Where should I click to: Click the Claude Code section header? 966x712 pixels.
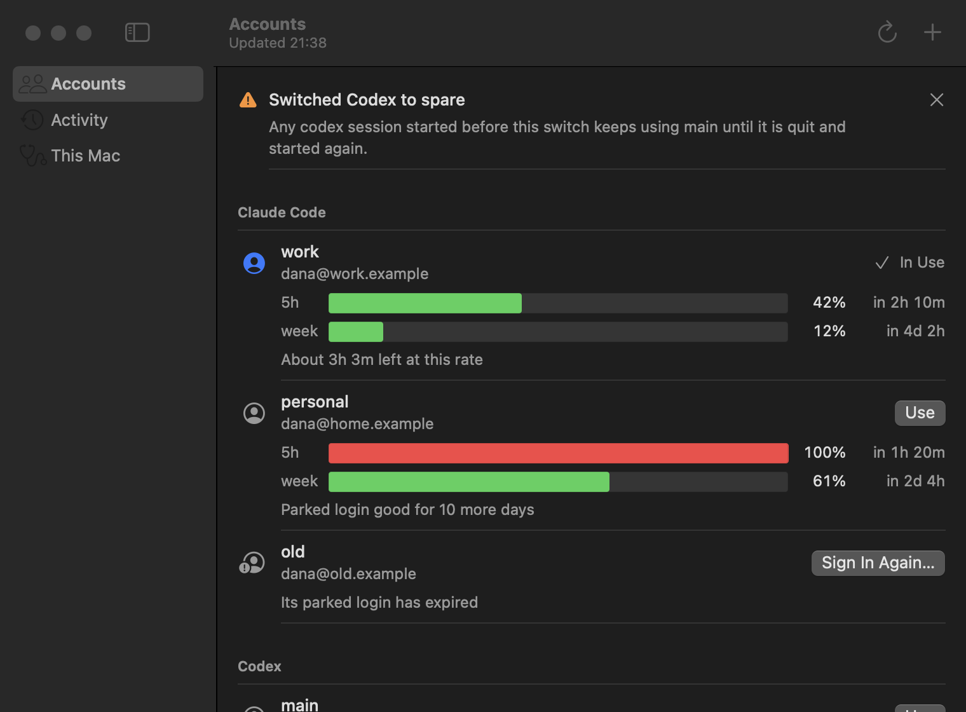[282, 212]
